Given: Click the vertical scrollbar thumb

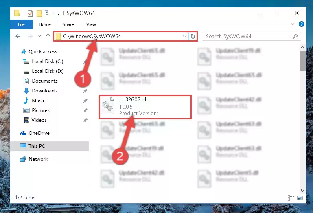Looking at the screenshot, I should 302,61.
